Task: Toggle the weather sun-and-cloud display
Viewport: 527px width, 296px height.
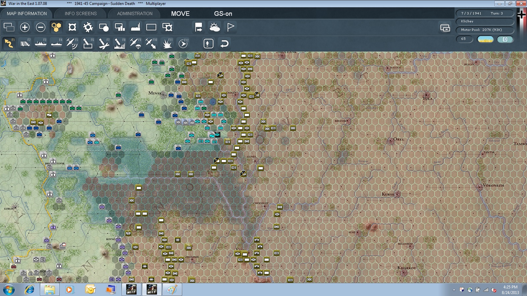Action: point(214,27)
